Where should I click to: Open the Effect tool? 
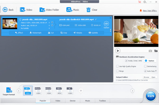click(x=19, y=33)
